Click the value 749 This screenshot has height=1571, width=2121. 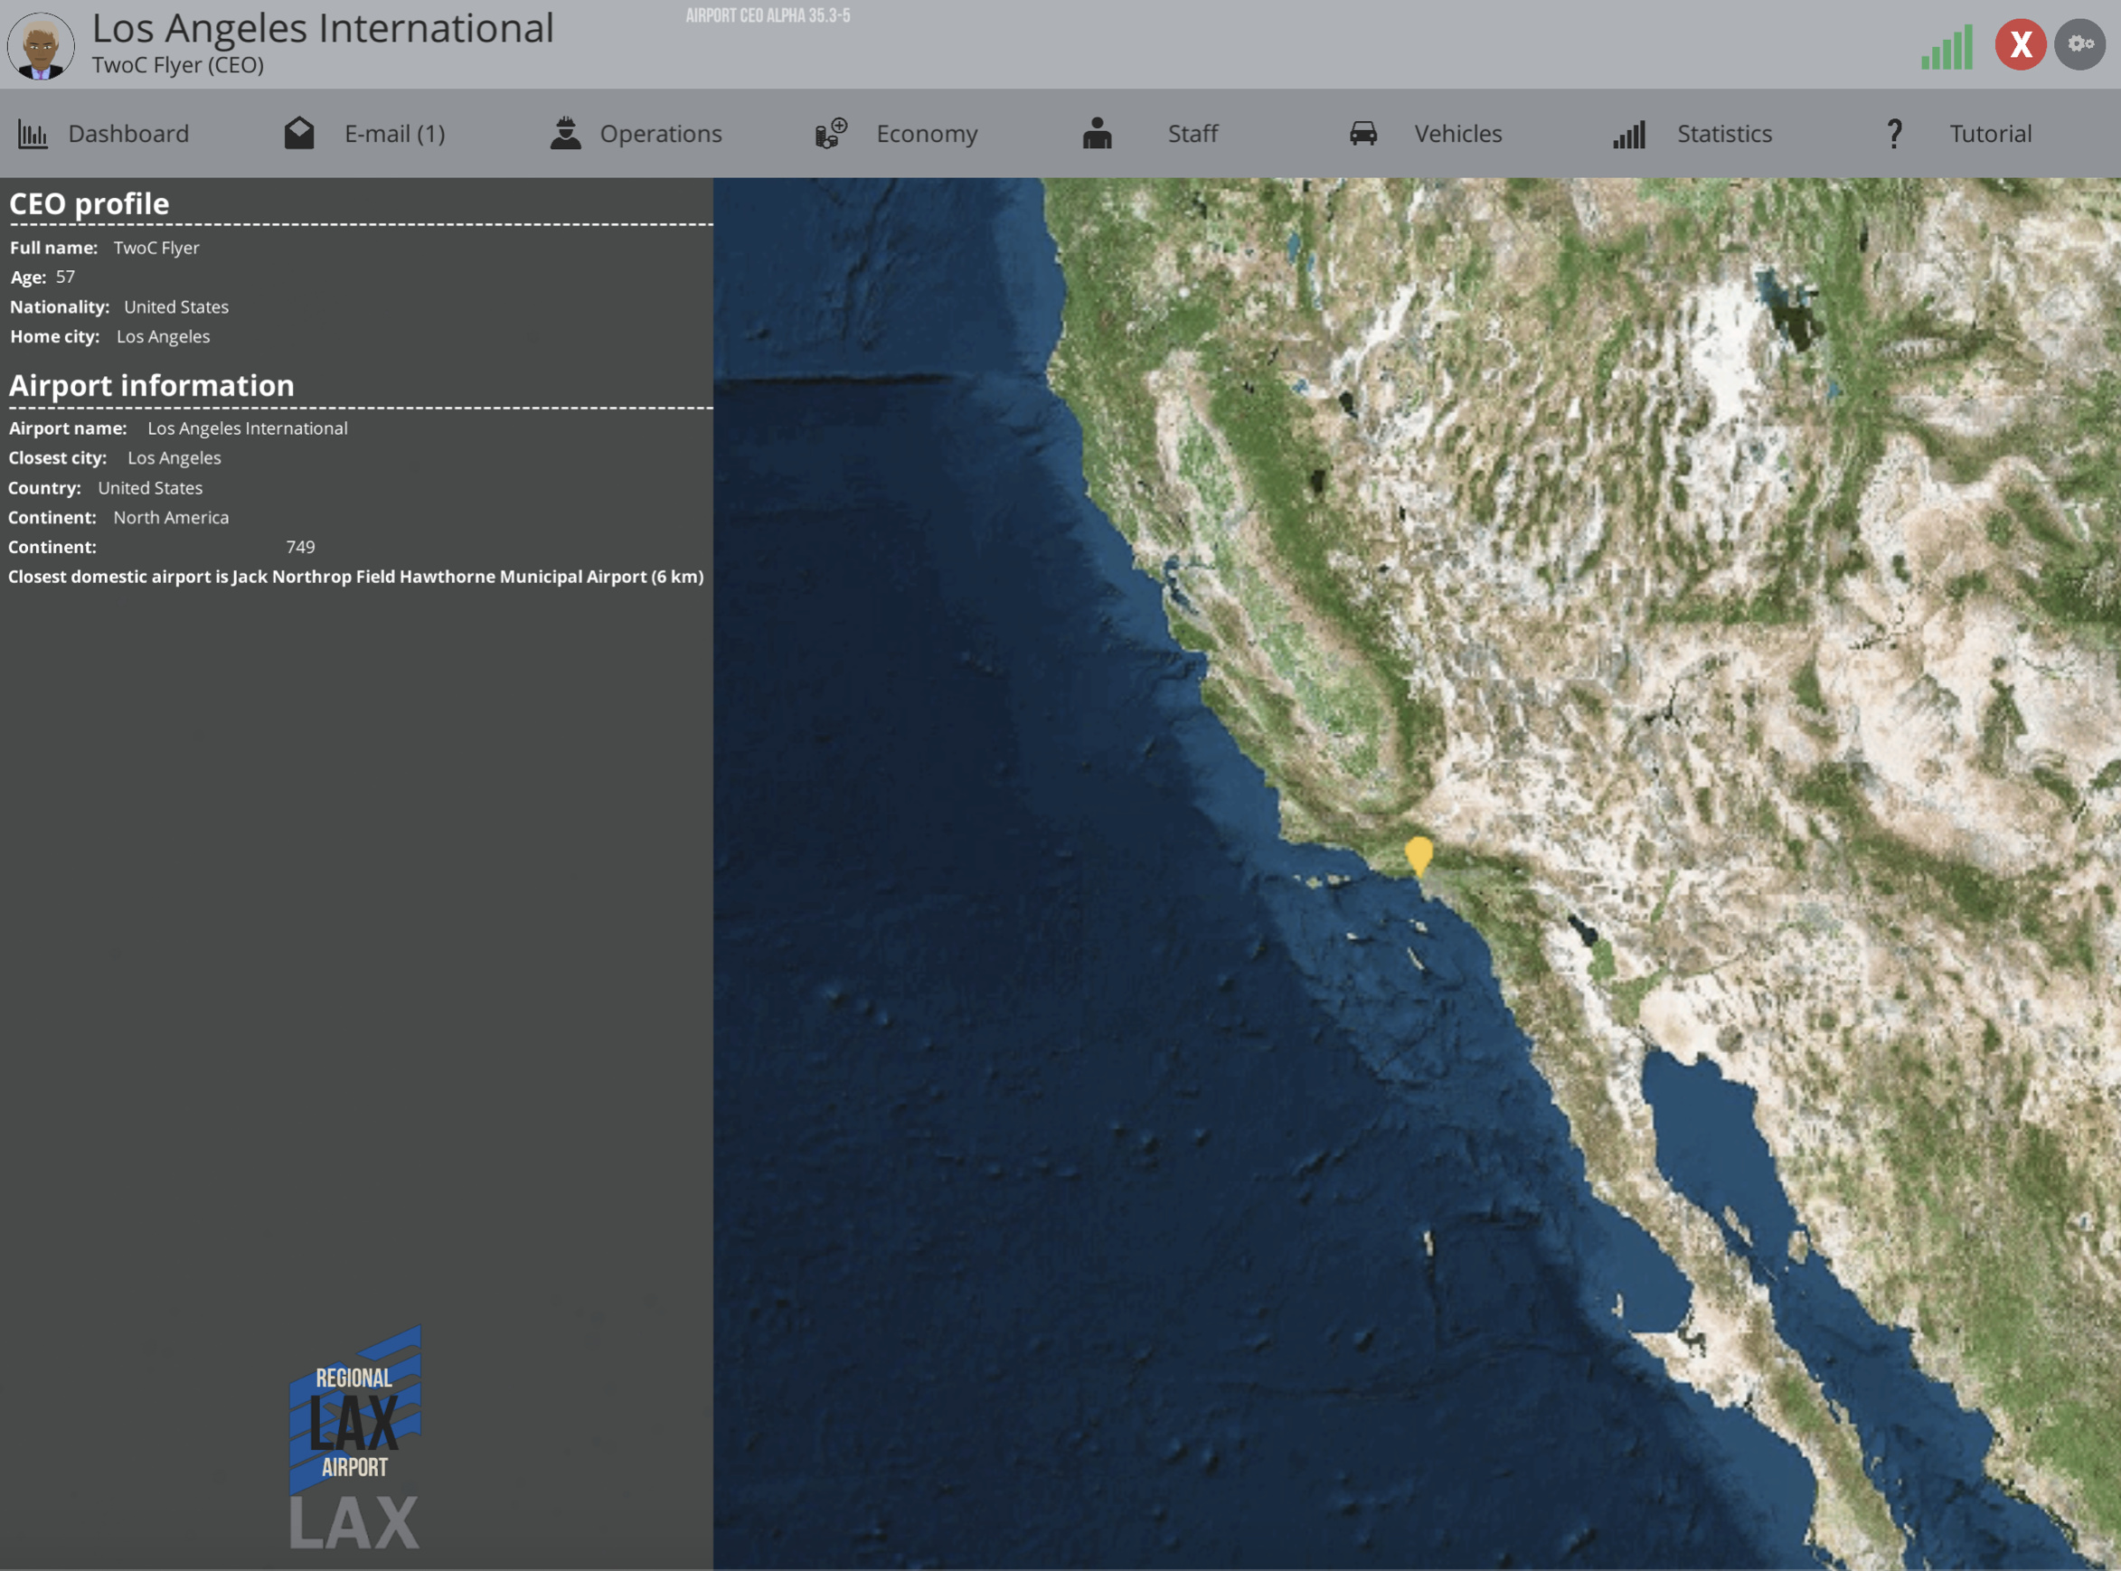(300, 547)
